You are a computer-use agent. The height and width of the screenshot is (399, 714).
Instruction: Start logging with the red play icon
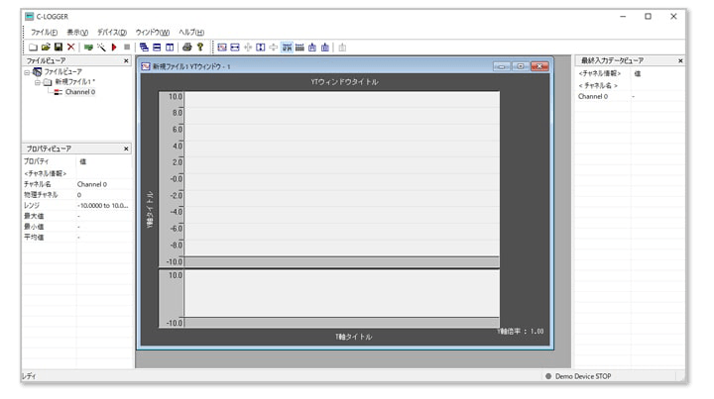click(114, 47)
